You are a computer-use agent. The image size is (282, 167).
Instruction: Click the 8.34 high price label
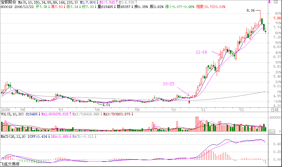pyautogui.click(x=251, y=10)
